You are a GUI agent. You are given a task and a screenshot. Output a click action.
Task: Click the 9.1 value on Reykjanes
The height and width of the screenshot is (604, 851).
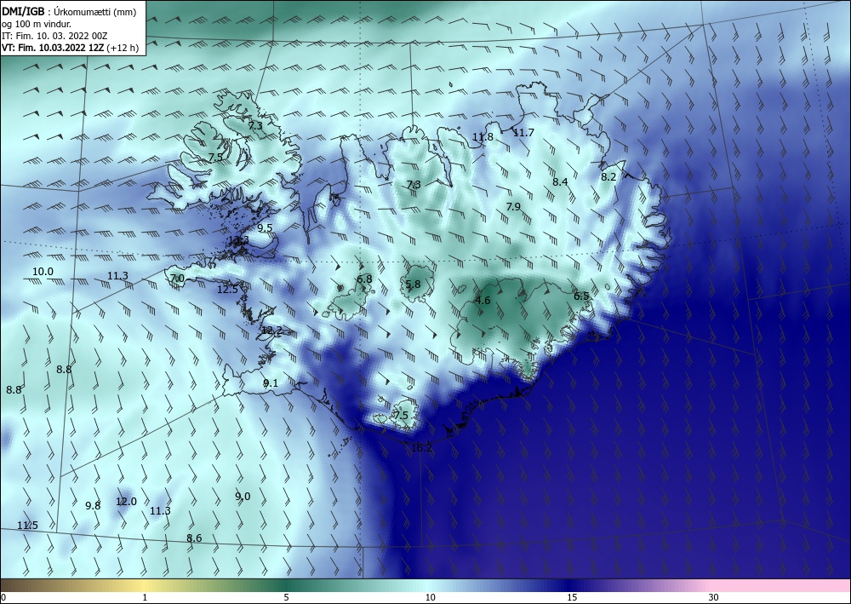tap(271, 383)
